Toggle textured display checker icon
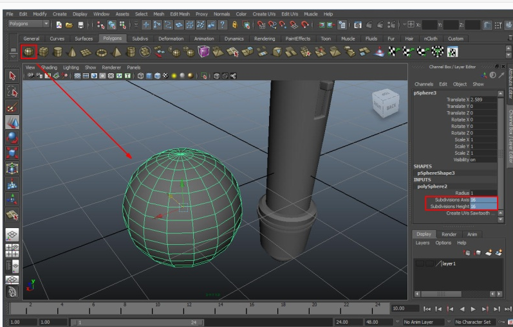The width and height of the screenshot is (513, 327). 165,76
